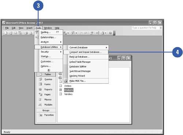This screenshot has width=183, height=135.
Task: Open the help question box dropdown arrow
Action: point(161,28)
